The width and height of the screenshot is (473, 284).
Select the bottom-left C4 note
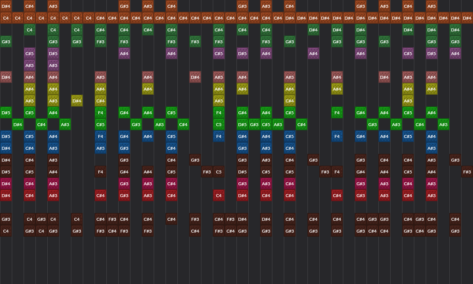(6, 231)
